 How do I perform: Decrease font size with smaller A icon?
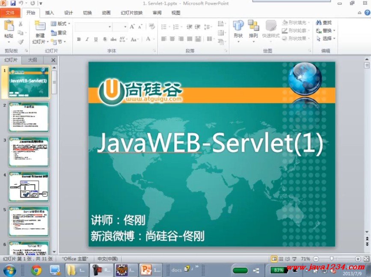tap(140, 27)
